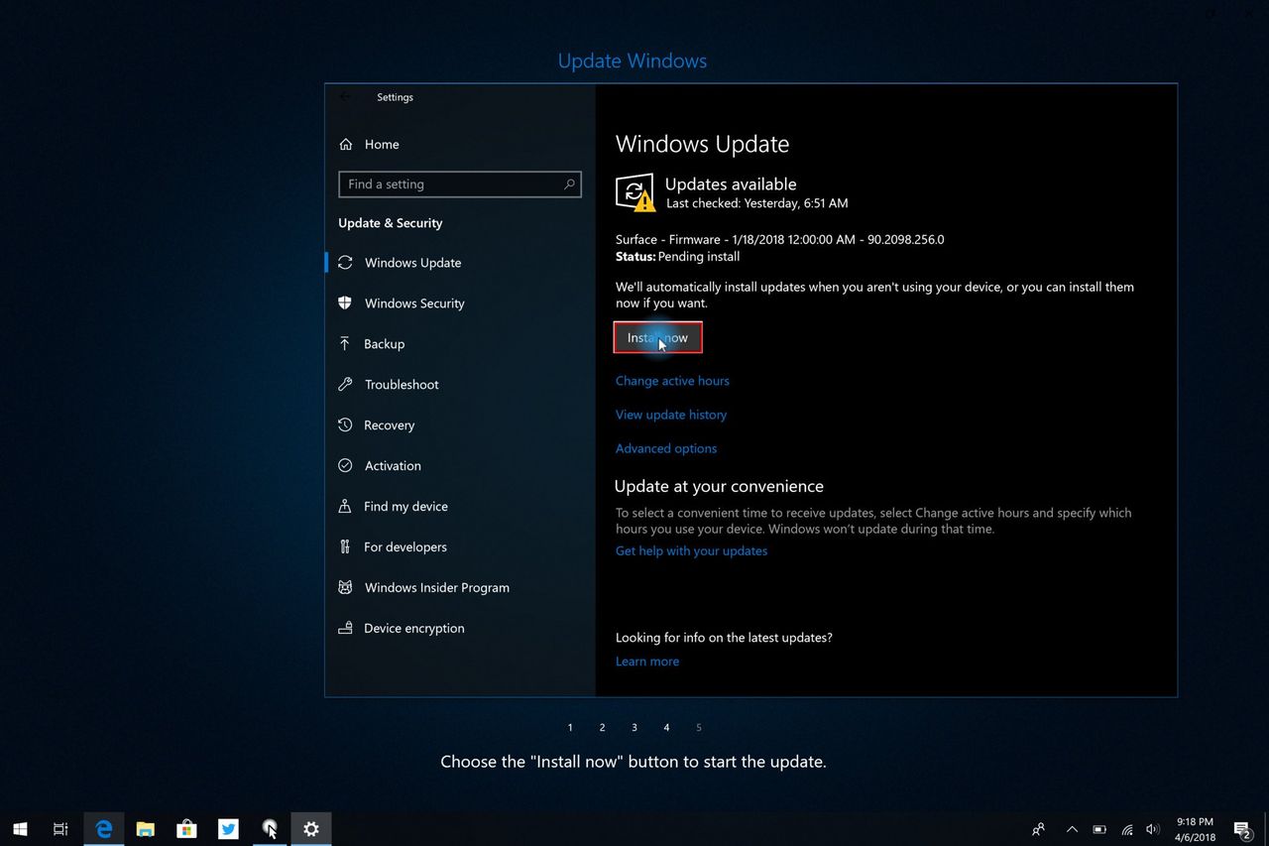Viewport: 1269px width, 846px height.
Task: Click "Looking for info on the latest updates?"
Action: click(x=724, y=638)
